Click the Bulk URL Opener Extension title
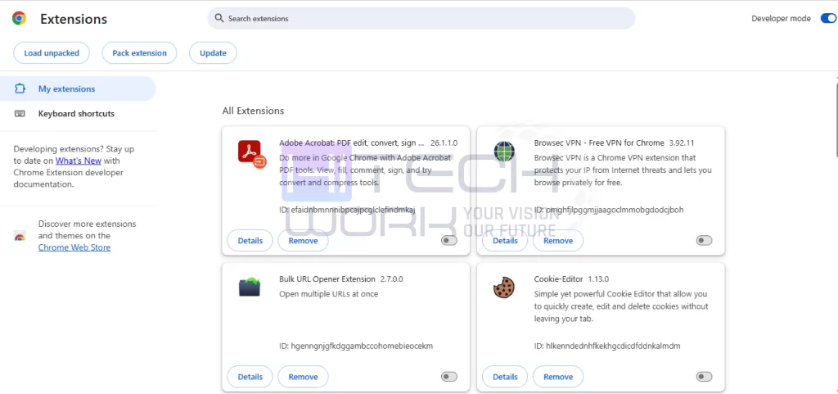This screenshot has height=394, width=838. pos(327,279)
